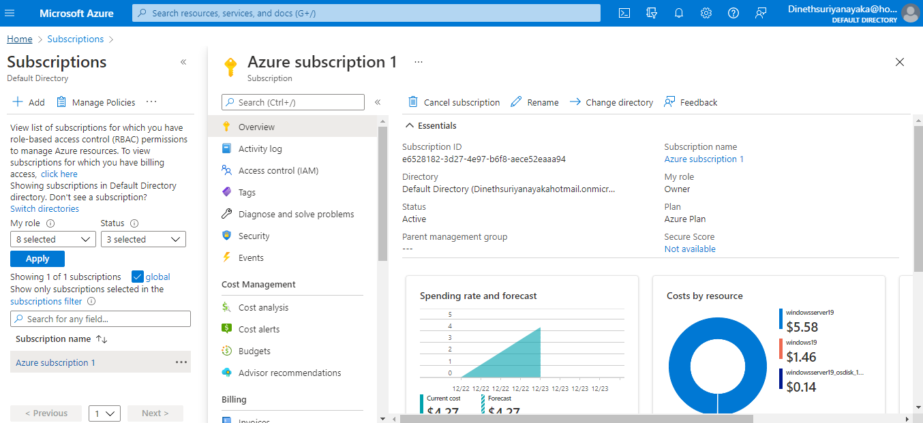Click the Change directory arrow icon
This screenshot has height=423, width=923.
575,102
